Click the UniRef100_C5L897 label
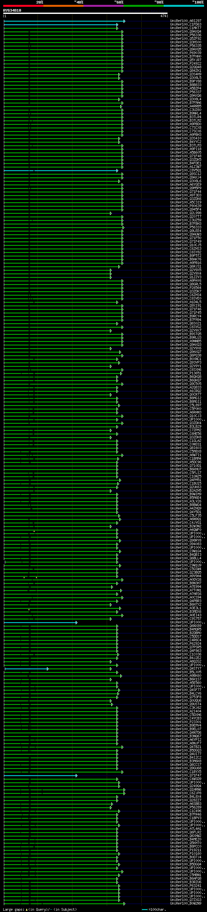 tap(186, 405)
